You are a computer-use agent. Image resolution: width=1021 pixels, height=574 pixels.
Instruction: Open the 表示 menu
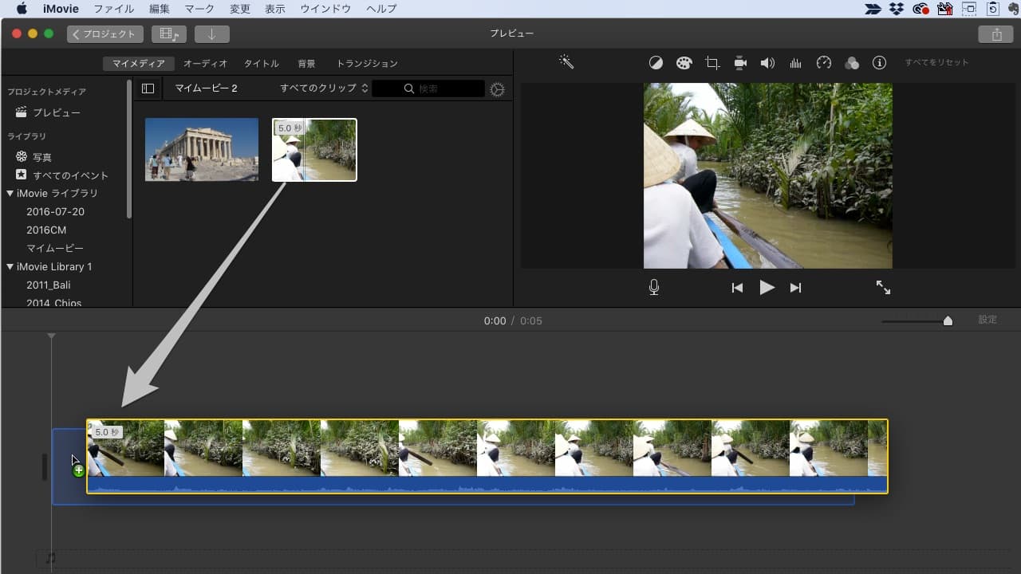pyautogui.click(x=275, y=9)
